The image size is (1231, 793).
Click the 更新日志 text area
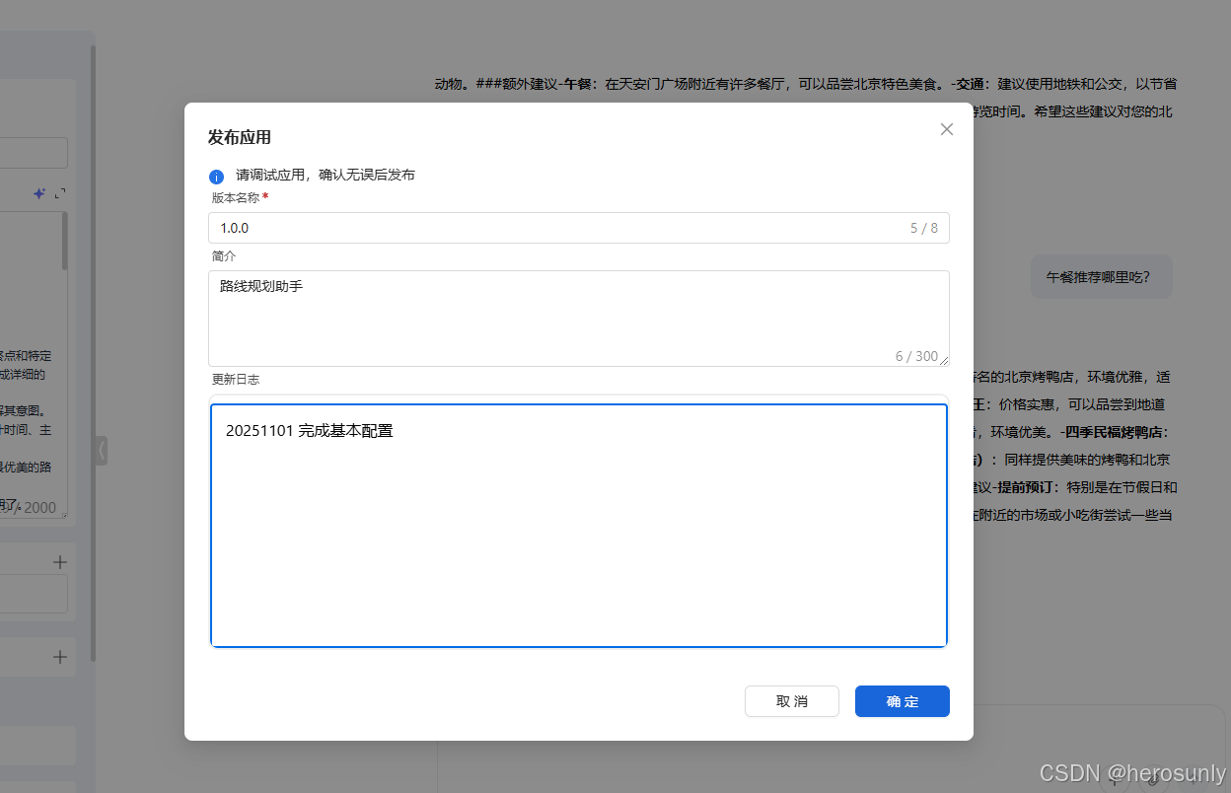tap(579, 525)
